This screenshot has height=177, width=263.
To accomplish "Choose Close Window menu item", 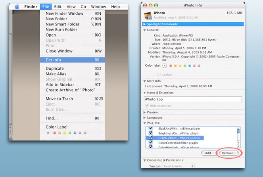I will 72,51.
